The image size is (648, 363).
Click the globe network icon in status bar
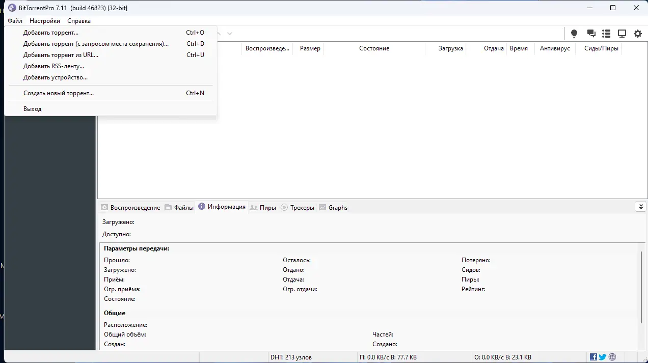[612, 357]
